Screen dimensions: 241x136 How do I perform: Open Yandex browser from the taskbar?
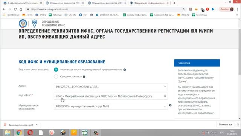tap(52, 133)
